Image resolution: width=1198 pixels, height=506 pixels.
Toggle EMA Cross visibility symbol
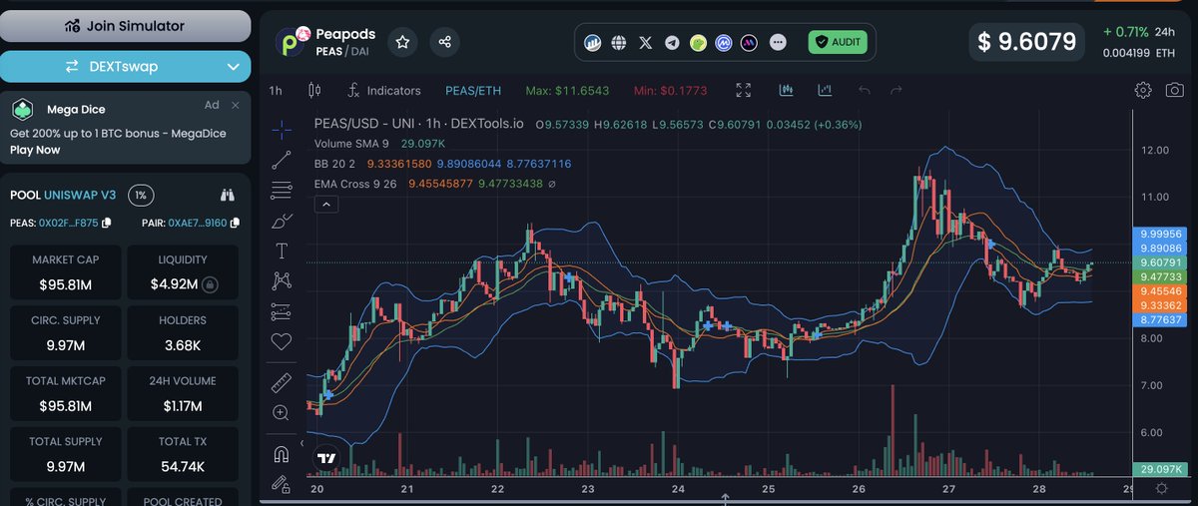552,183
